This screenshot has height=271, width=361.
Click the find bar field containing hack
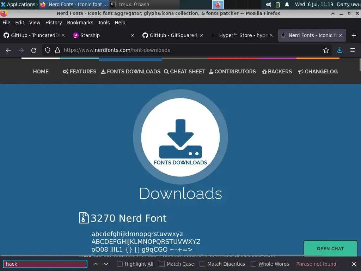[45, 264]
